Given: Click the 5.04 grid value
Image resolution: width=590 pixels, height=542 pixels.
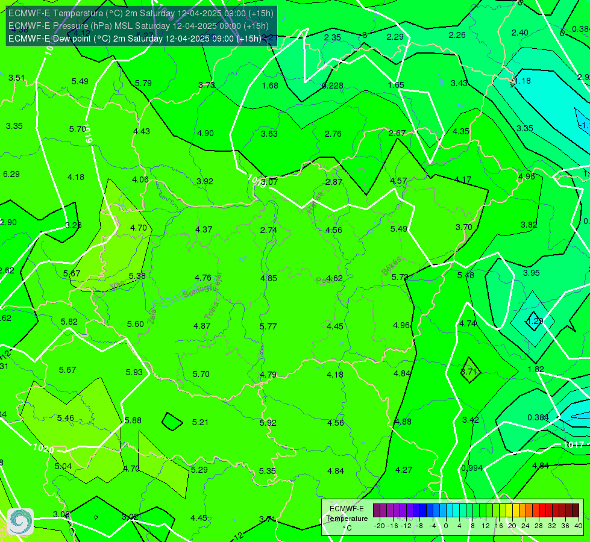Looking at the screenshot, I should pyautogui.click(x=63, y=466).
